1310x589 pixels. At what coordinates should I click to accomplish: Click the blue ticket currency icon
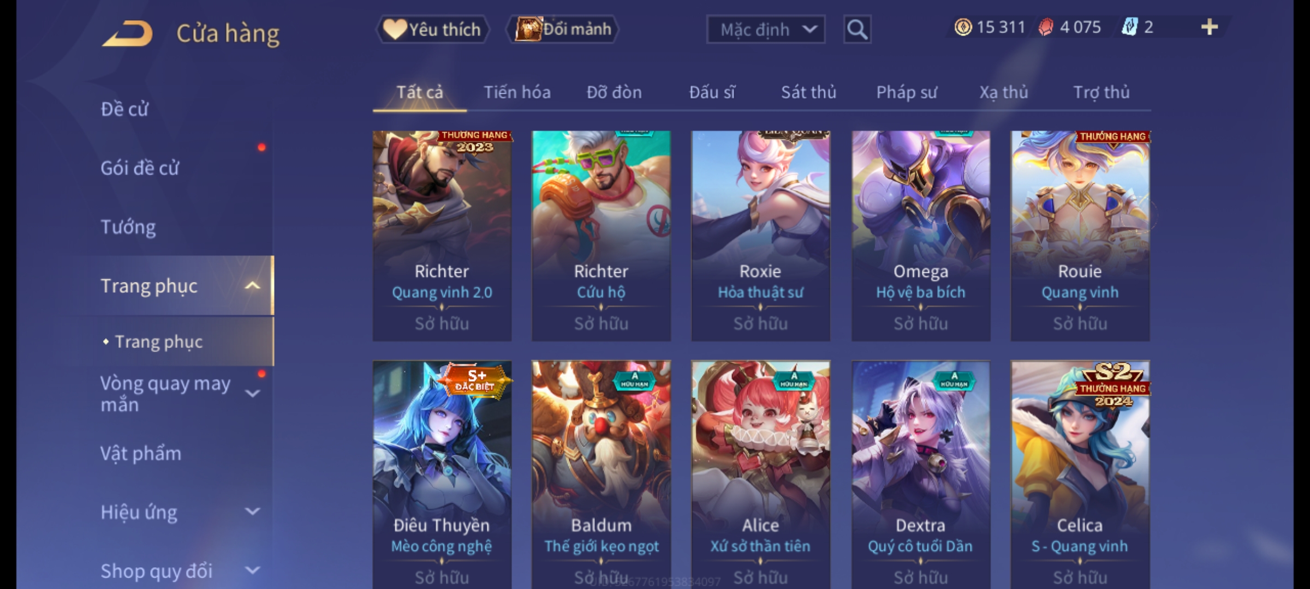pyautogui.click(x=1129, y=27)
